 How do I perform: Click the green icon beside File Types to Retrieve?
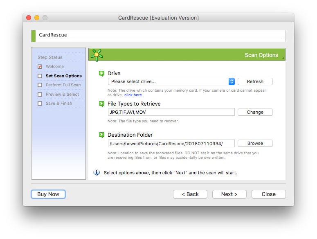(101, 104)
